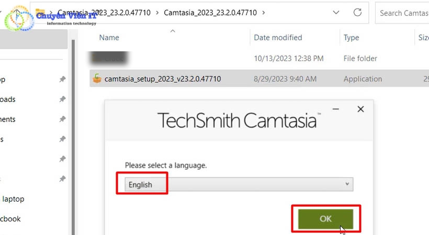This screenshot has height=235, width=429.
Task: Minimize the TechSmith Camtasia language dialog
Action: pos(340,110)
